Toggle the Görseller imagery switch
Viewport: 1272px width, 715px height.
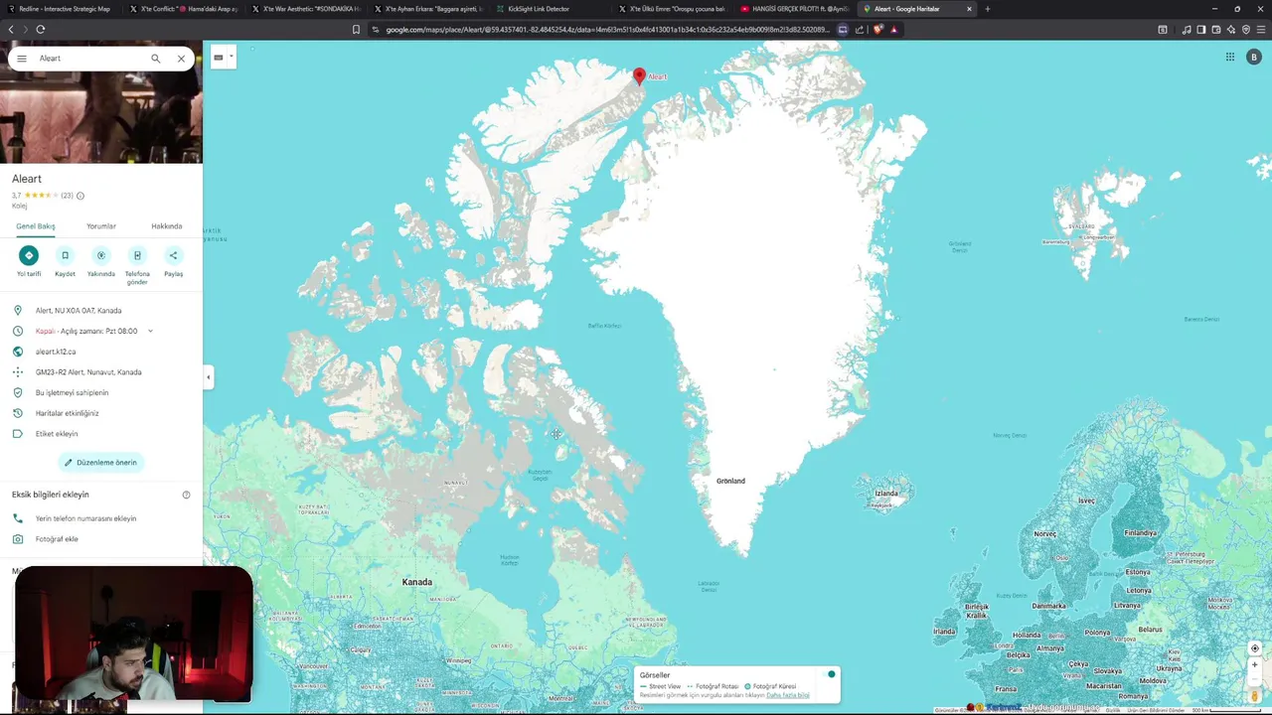point(831,674)
